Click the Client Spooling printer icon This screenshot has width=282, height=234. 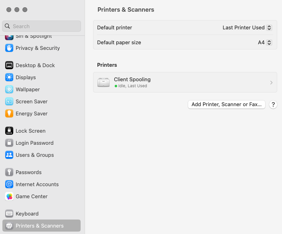point(103,82)
